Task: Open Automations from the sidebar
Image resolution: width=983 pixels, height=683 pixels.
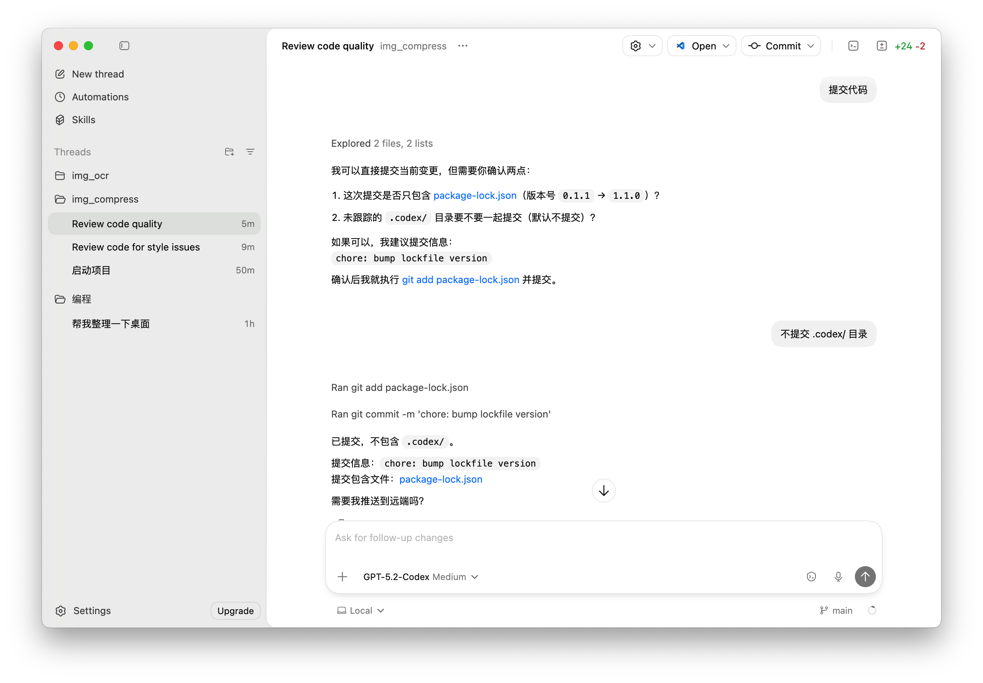Action: [100, 97]
